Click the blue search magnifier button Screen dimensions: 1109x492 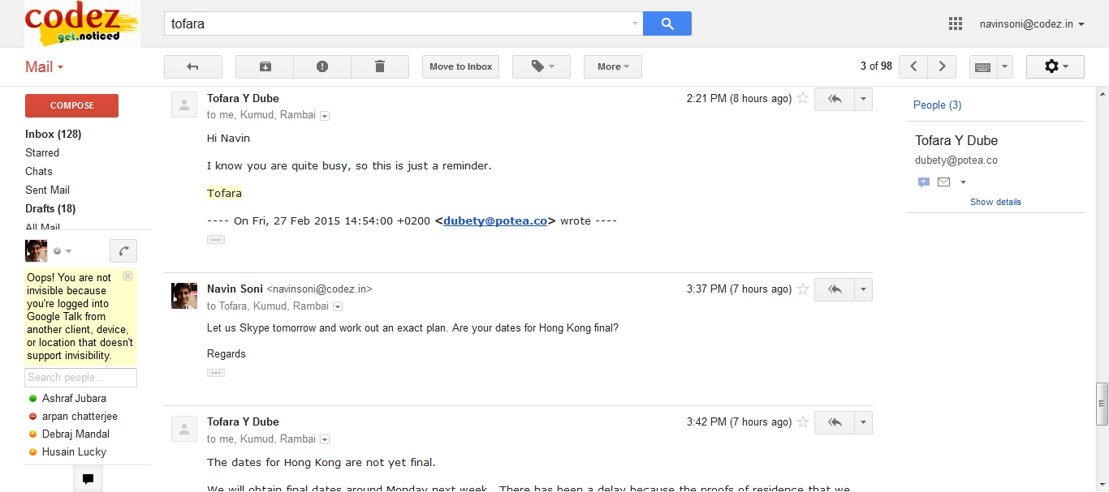click(667, 24)
